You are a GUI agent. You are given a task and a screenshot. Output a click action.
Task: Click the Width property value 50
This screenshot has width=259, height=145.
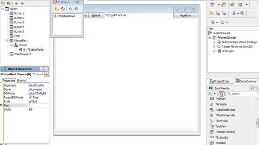pyautogui.click(x=31, y=110)
